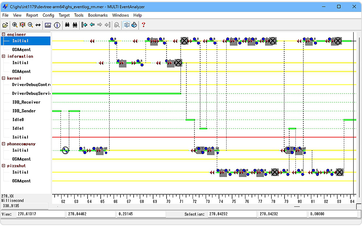362x228 pixels.
Task: Click the cyan back arrow icon
Action: point(92,25)
